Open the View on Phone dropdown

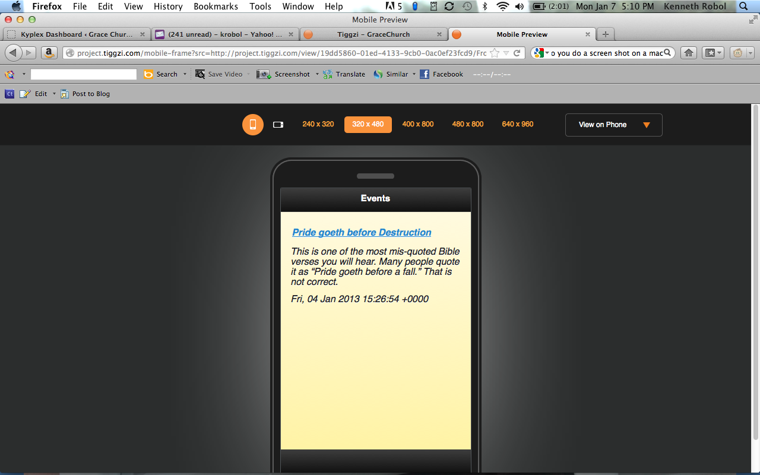point(613,125)
